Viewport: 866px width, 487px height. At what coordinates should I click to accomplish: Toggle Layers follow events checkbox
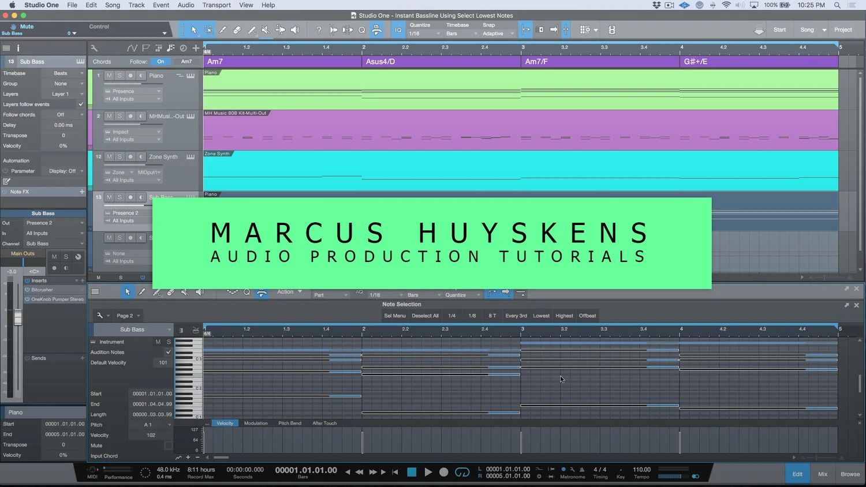[81, 104]
